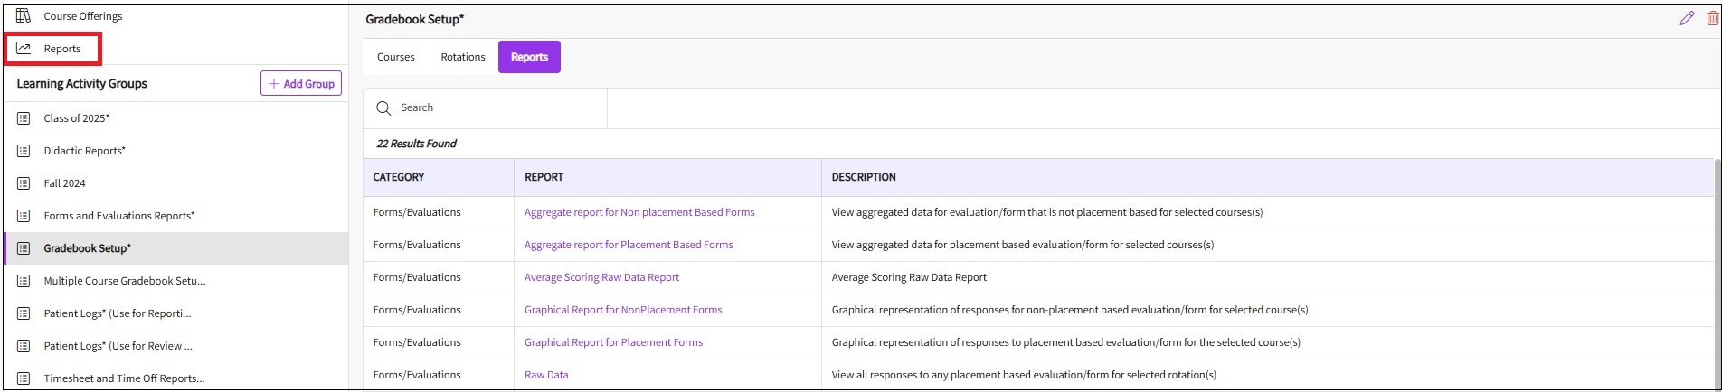Image resolution: width=1722 pixels, height=392 pixels.
Task: Click the trash delete icon at top right
Action: point(1712,18)
